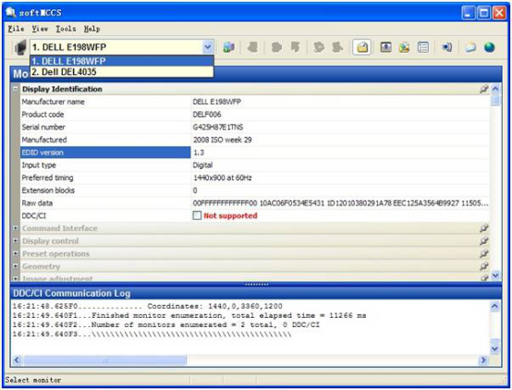Click the monitor with arrow toolbar icon
This screenshot has height=390, width=512.
(x=386, y=48)
